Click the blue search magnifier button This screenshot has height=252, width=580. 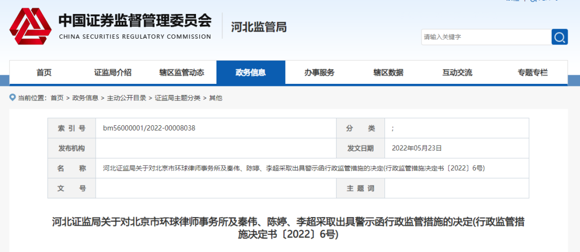[x=560, y=37]
